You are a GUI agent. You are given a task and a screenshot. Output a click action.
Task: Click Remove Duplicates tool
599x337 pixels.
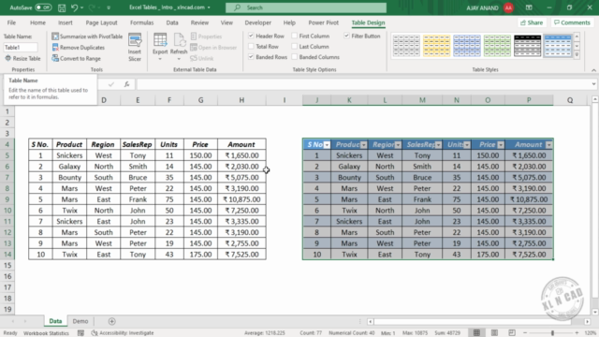click(x=78, y=48)
